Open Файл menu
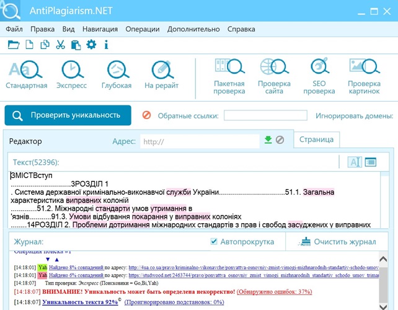This screenshot has height=310, width=398. click(14, 29)
